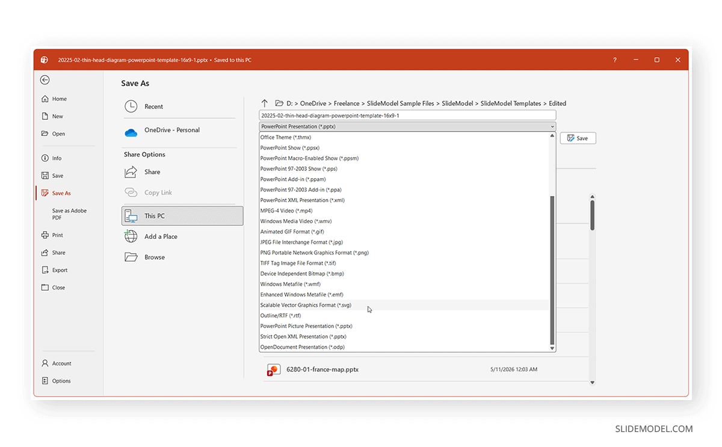Image resolution: width=722 pixels, height=447 pixels.
Task: Click the file list scrollbar thumb
Action: 592,215
